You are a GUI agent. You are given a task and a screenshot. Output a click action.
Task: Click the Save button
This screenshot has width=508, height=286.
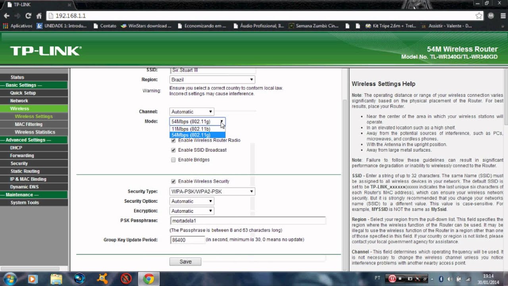pos(185,262)
